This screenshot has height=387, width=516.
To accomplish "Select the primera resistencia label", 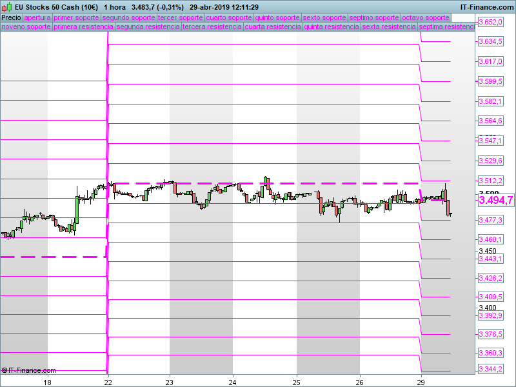I will tap(80, 27).
